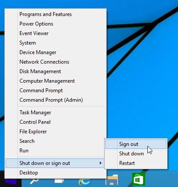
Task: Open Control Panel
Action: (56, 122)
